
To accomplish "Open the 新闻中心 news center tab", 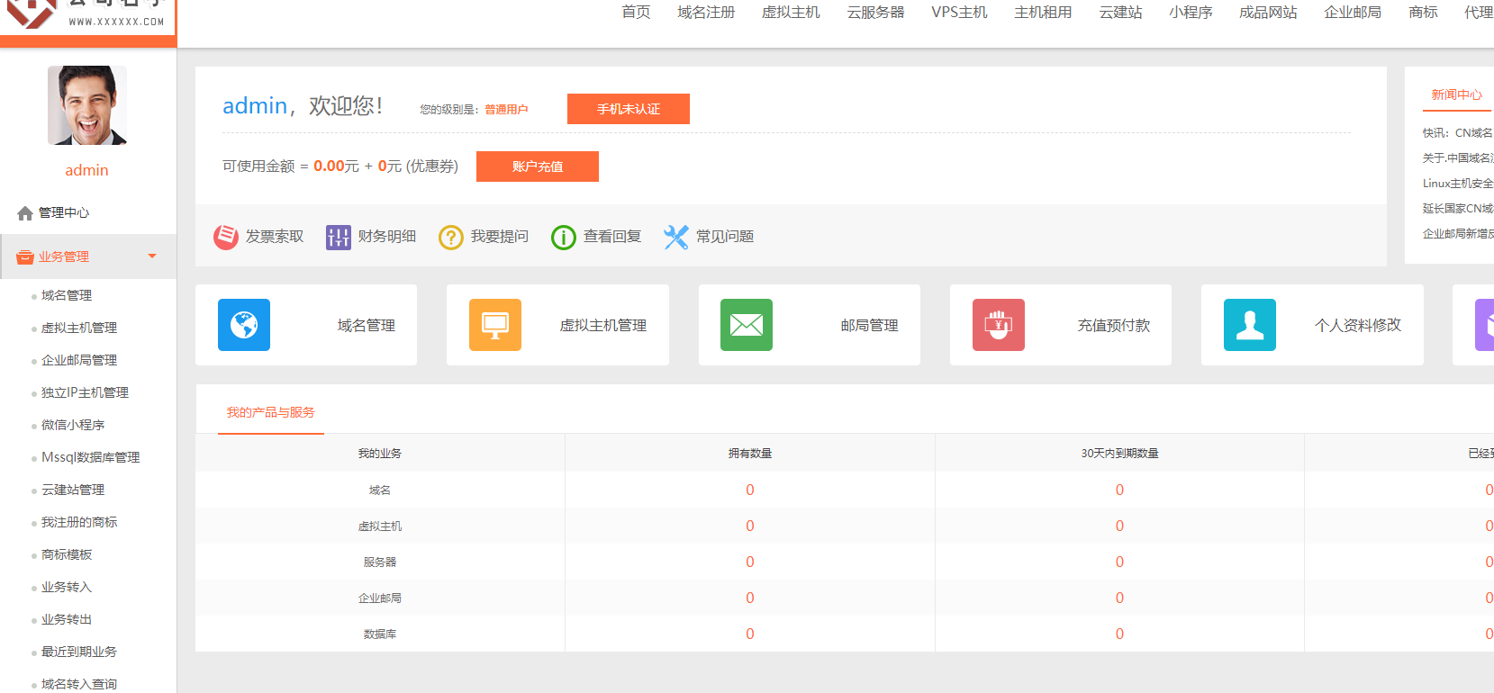I will pyautogui.click(x=1456, y=95).
